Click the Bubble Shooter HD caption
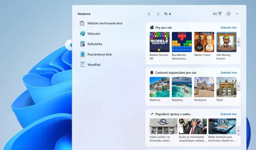The image size is (256, 150). point(159,57)
